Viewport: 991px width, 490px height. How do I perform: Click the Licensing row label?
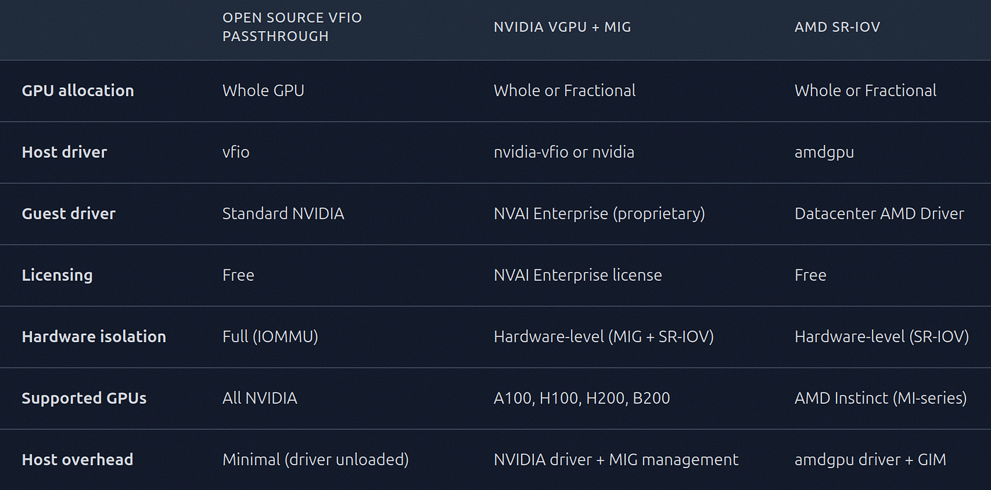57,275
